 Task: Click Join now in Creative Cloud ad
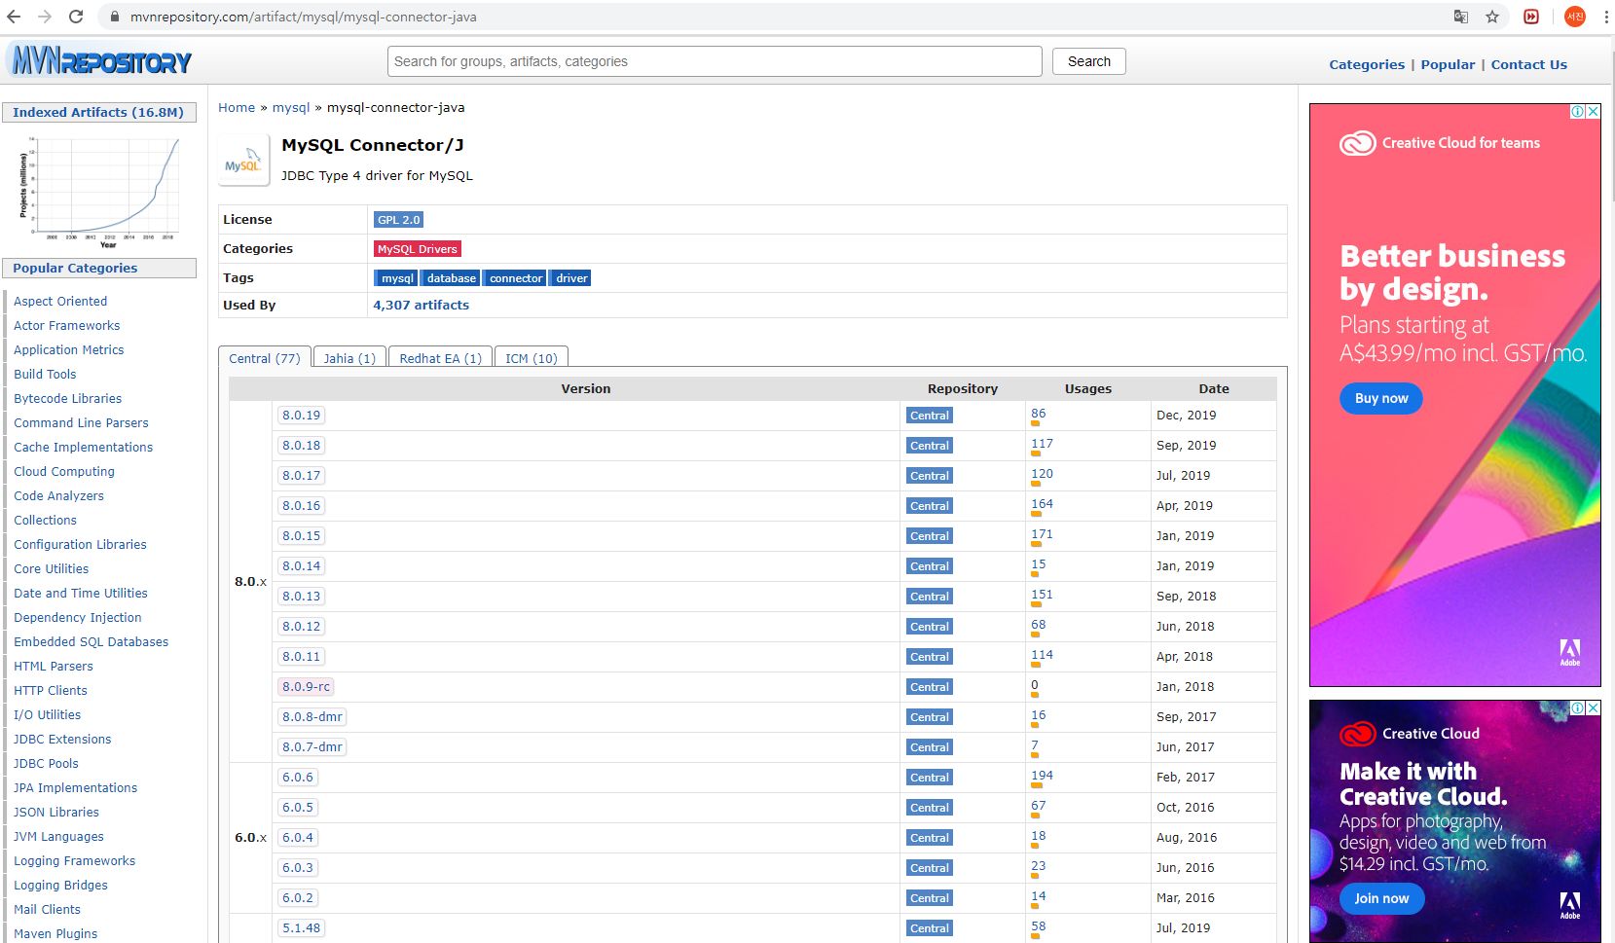(x=1381, y=898)
